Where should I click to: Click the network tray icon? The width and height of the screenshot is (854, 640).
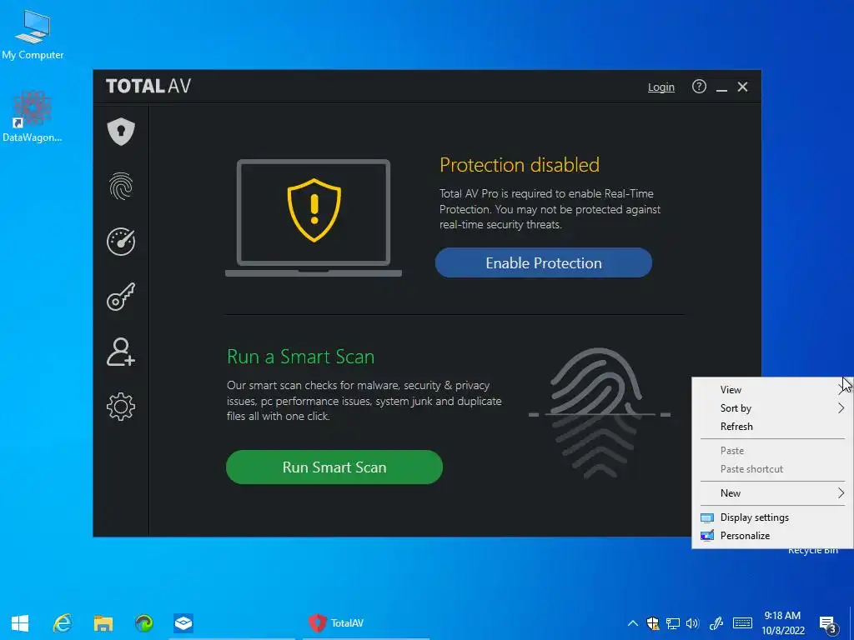click(673, 623)
